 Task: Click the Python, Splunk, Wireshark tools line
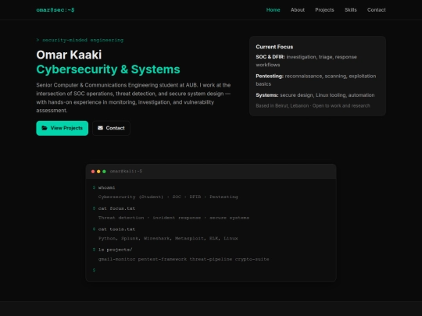(168, 238)
